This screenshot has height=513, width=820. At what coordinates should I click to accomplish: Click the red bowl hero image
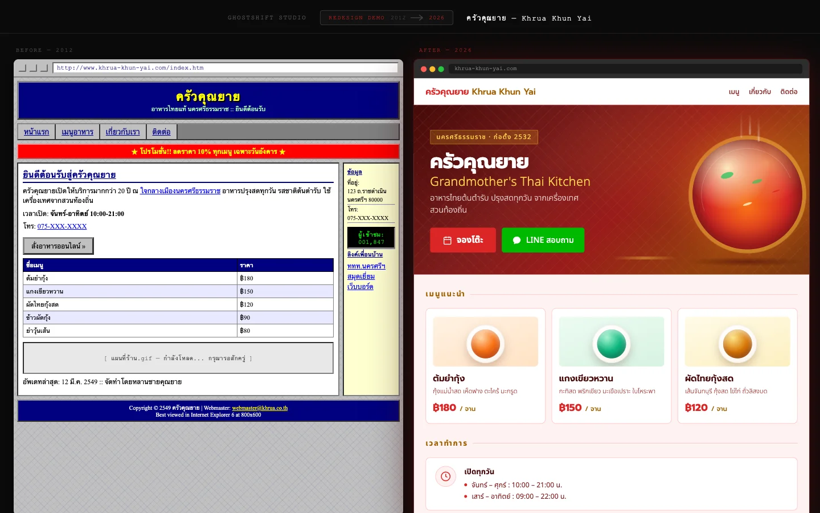747,195
